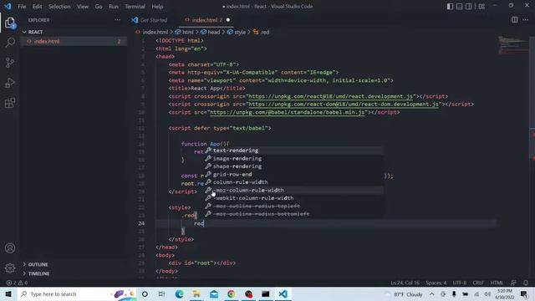Open the Edit menu
Viewport: 535px width, 301px height.
[37, 7]
